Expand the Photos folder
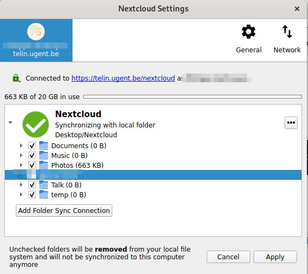This screenshot has height=274, width=308. point(21,165)
